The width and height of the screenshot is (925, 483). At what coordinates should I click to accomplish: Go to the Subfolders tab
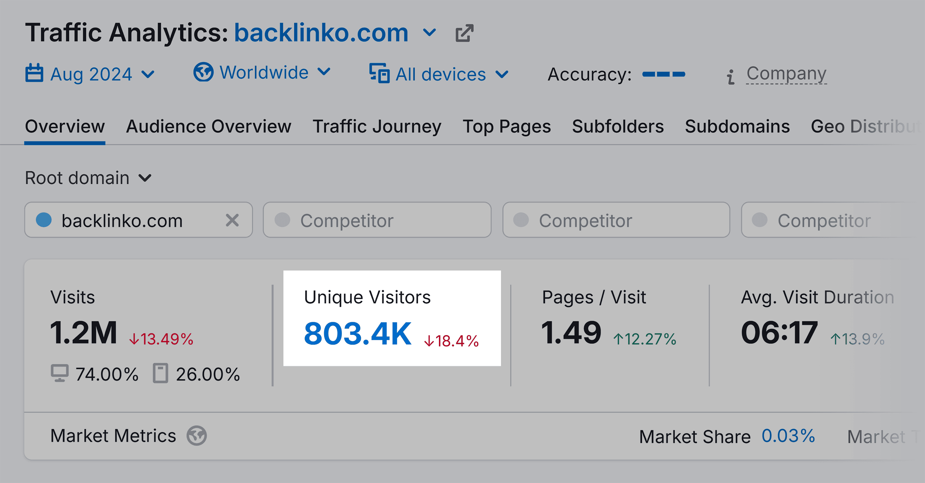(x=618, y=127)
